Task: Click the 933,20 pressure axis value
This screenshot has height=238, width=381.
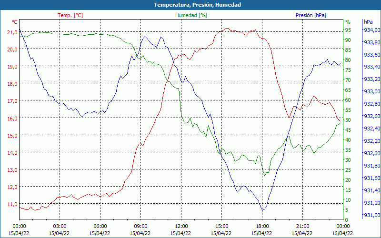Action: [371, 79]
